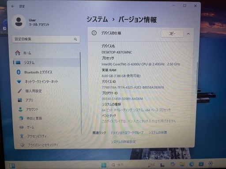Click the settings search box
This screenshot has width=226, height=169.
[x=46, y=39]
